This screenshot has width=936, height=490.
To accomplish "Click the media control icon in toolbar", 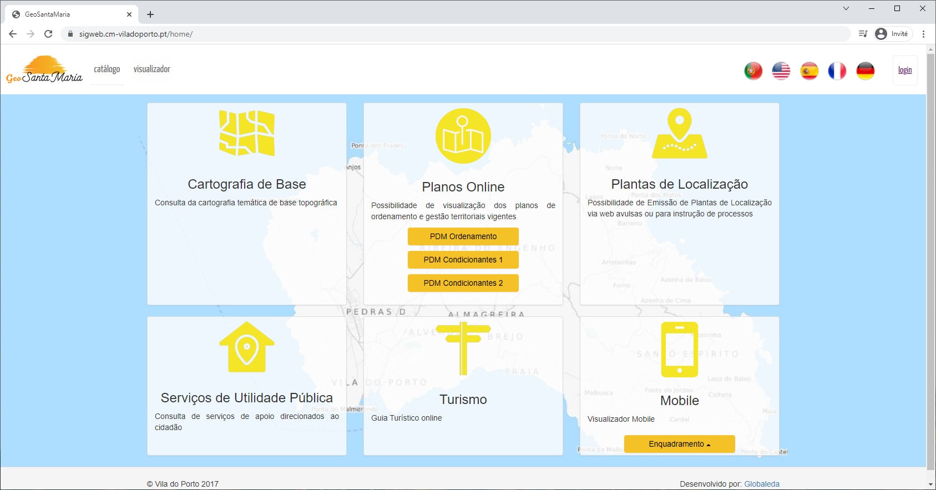I will (863, 34).
